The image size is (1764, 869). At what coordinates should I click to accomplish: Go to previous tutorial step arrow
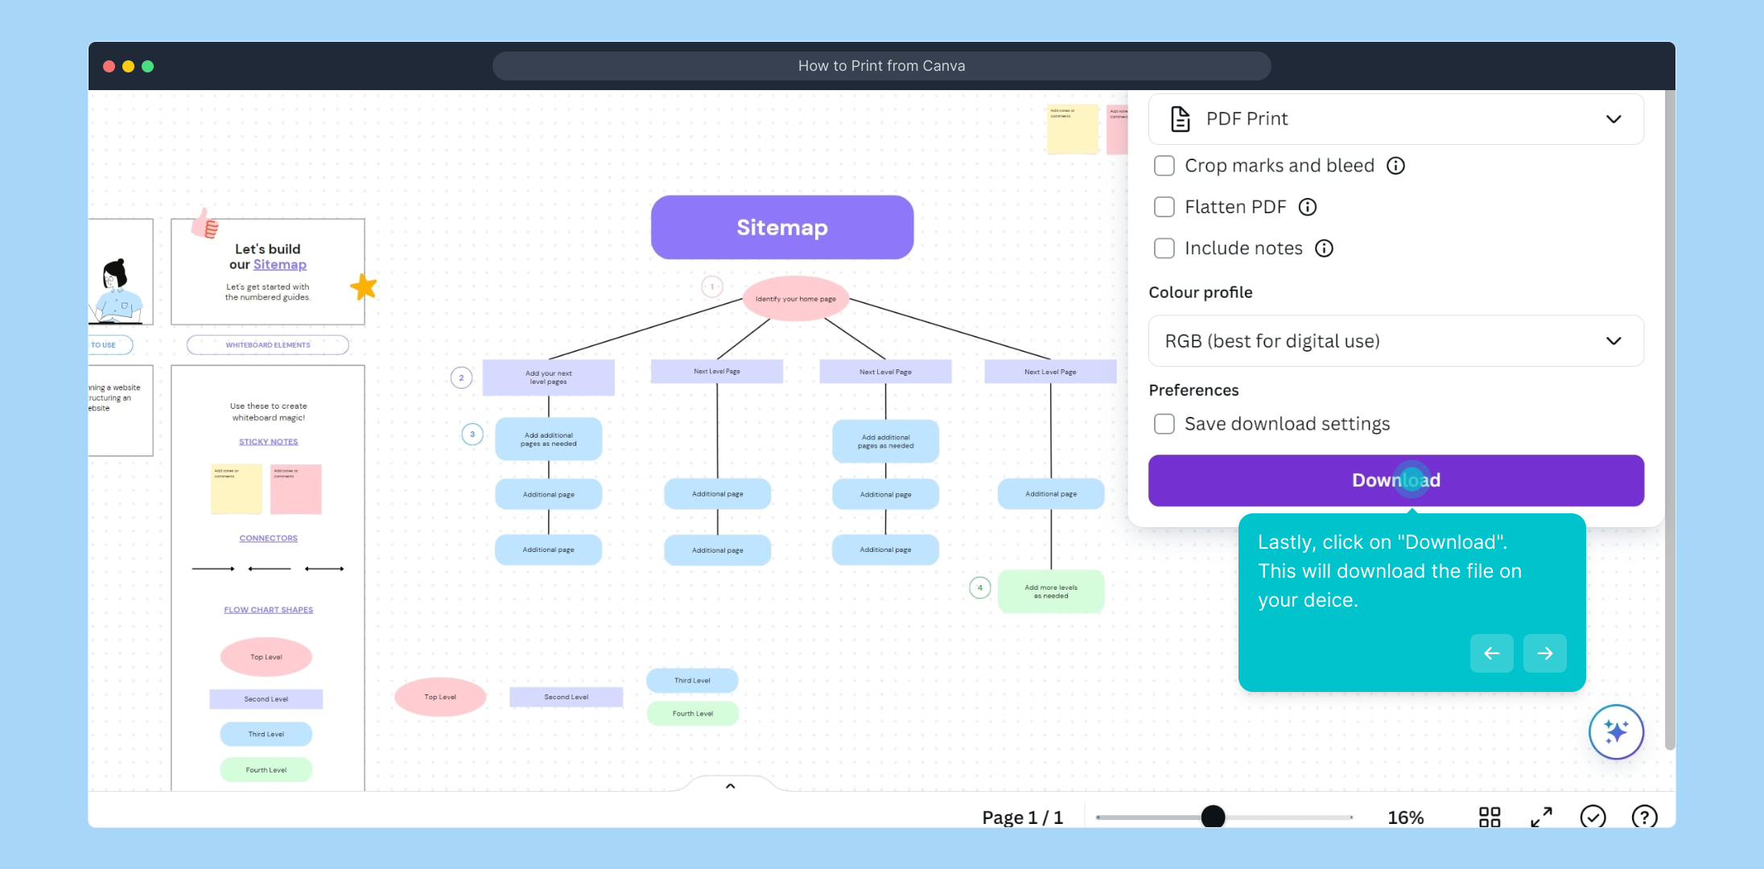click(1491, 653)
